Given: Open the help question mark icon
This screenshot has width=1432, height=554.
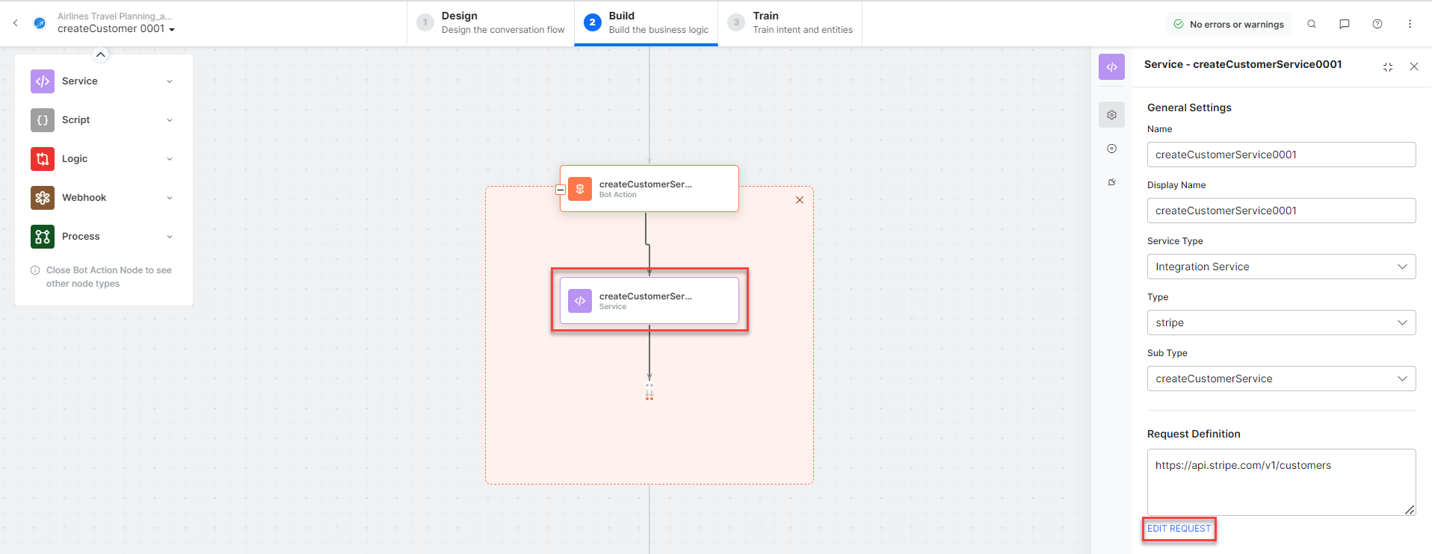Looking at the screenshot, I should click(x=1377, y=24).
